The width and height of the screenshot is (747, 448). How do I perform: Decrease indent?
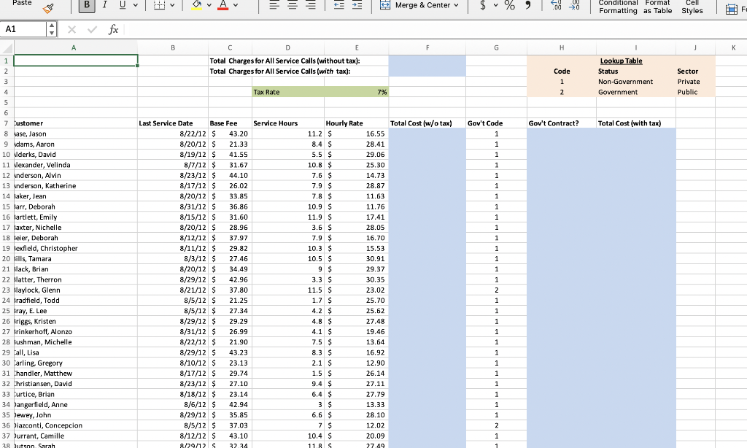tap(338, 5)
